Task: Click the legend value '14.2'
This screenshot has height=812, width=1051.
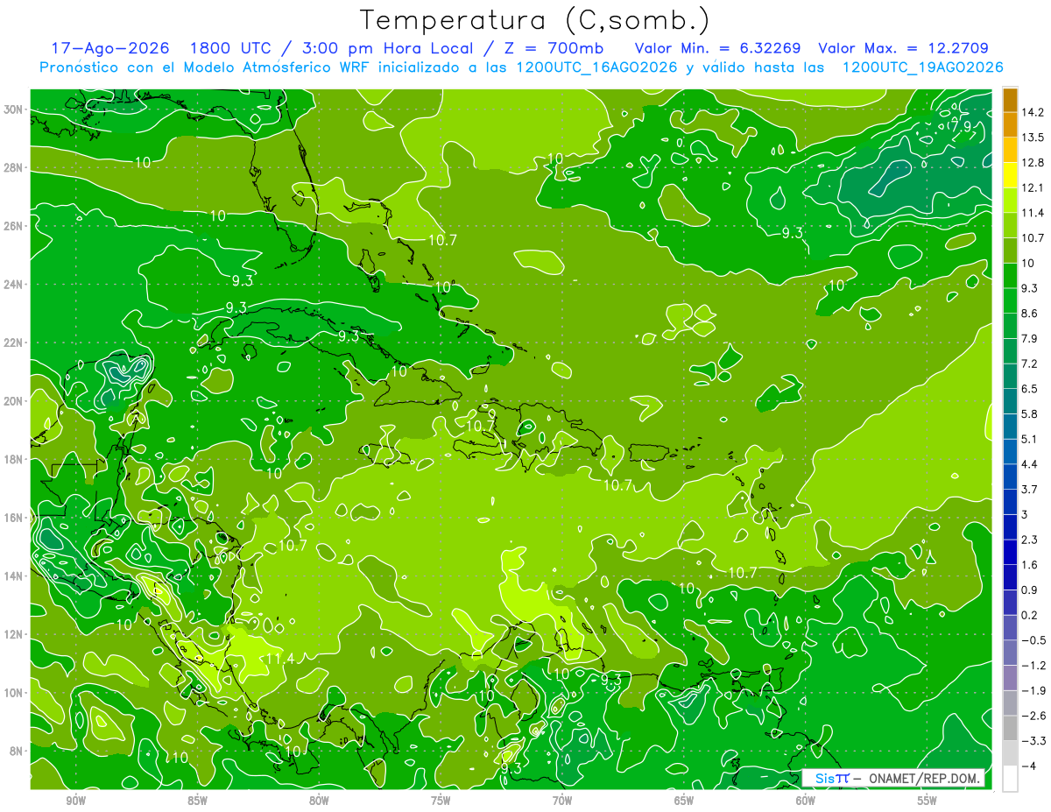Action: pos(1033,112)
